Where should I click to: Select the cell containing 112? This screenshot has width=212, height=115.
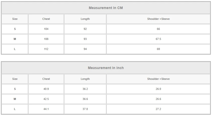pyautogui.click(x=46, y=49)
